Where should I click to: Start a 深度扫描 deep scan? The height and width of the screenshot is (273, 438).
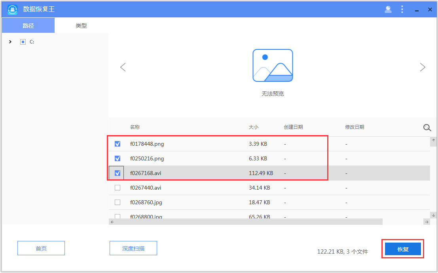pyautogui.click(x=133, y=248)
